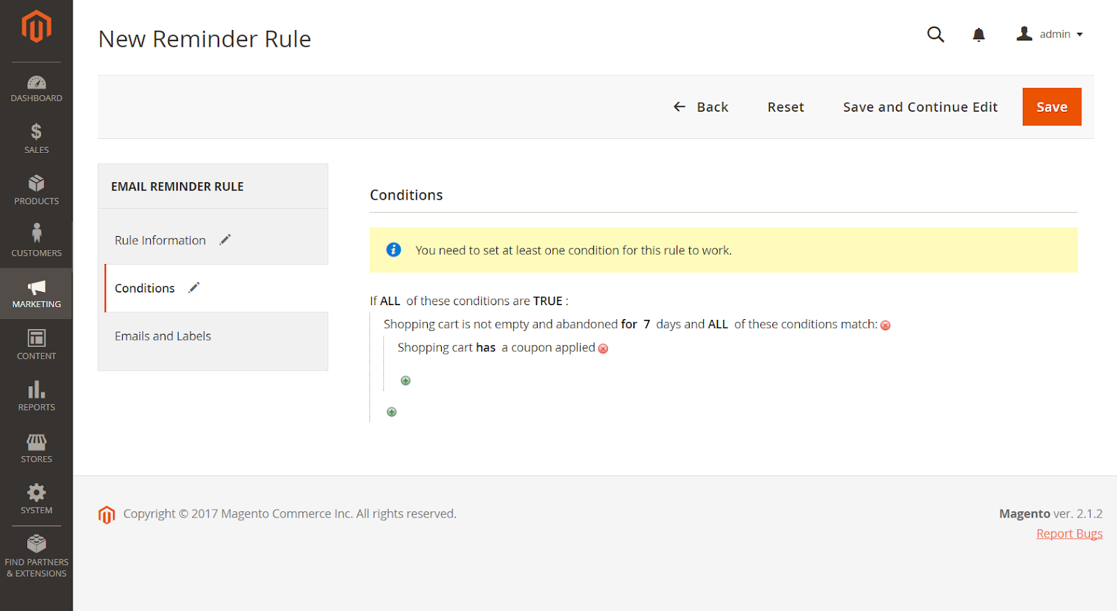Click the Magento copyright text
1117x611 pixels.
tap(290, 514)
